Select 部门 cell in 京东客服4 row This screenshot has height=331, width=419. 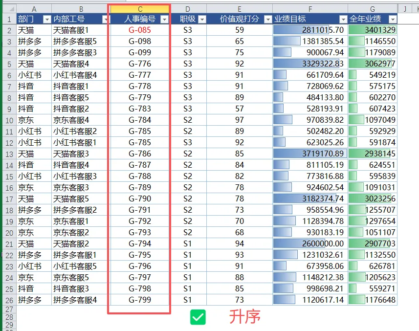[x=34, y=120]
